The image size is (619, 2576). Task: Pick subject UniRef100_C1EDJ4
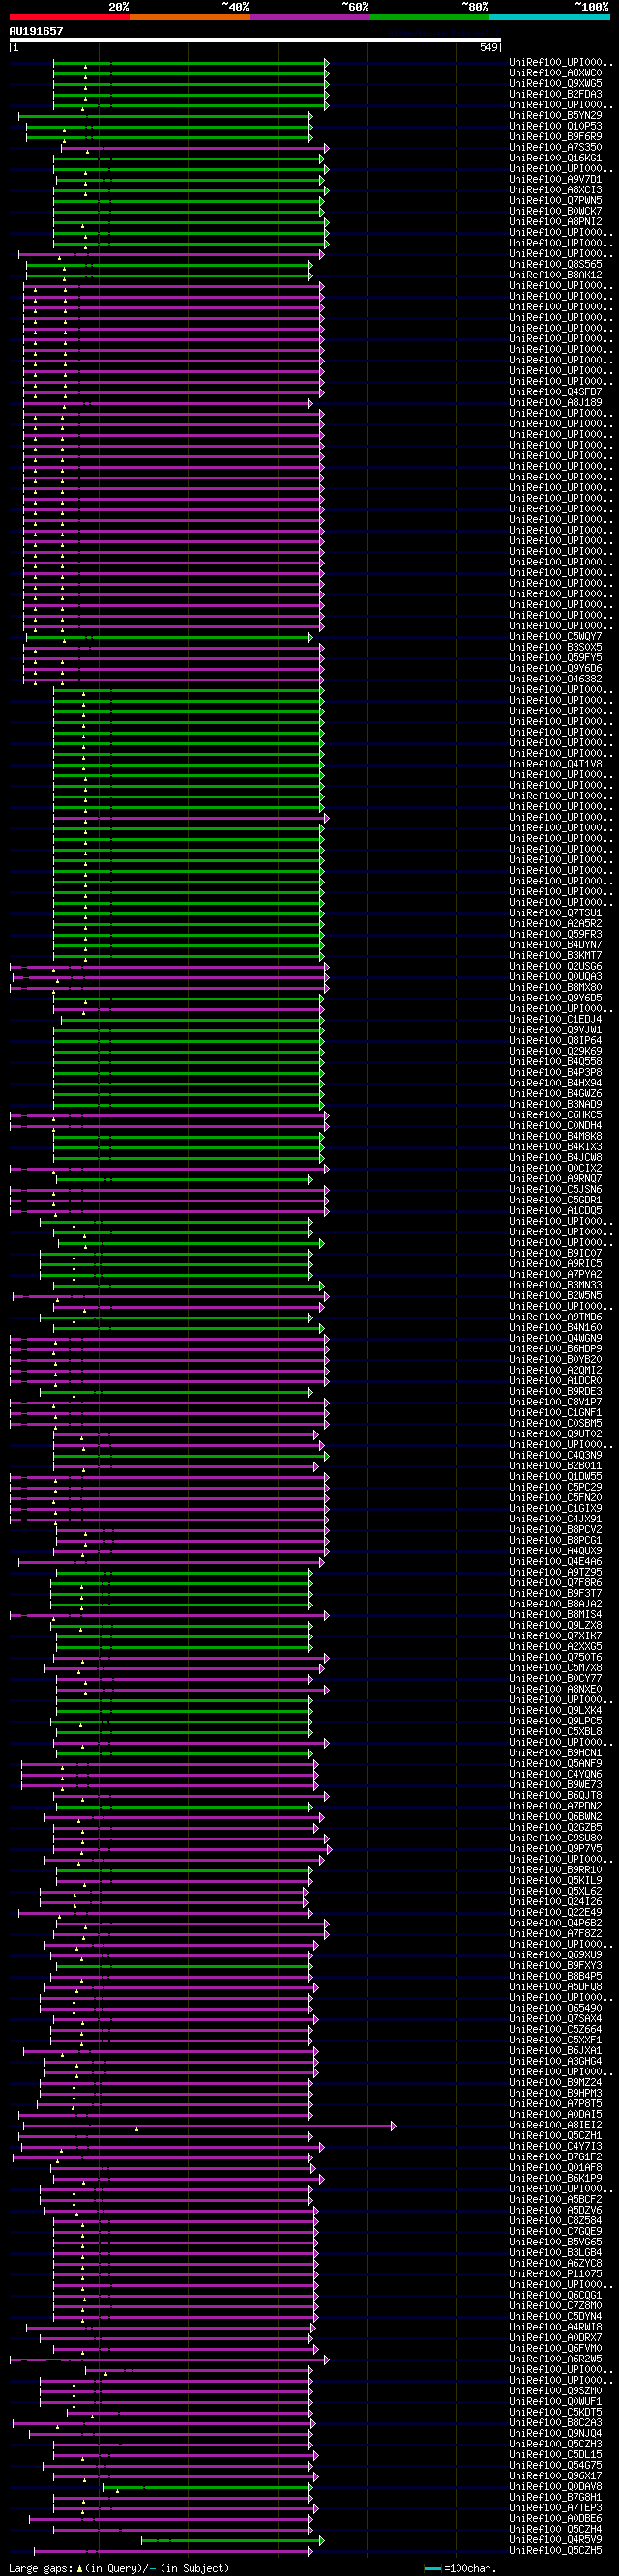[555, 1019]
